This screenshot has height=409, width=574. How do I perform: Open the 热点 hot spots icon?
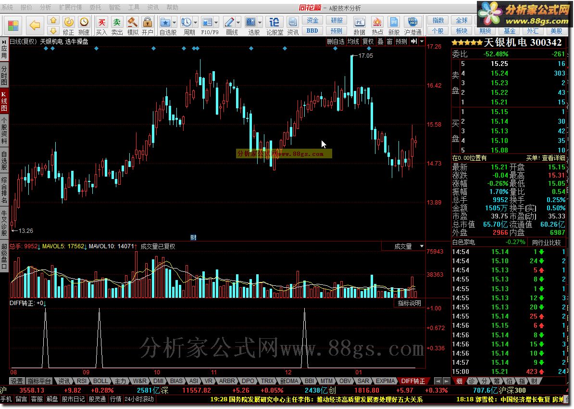tap(377, 26)
